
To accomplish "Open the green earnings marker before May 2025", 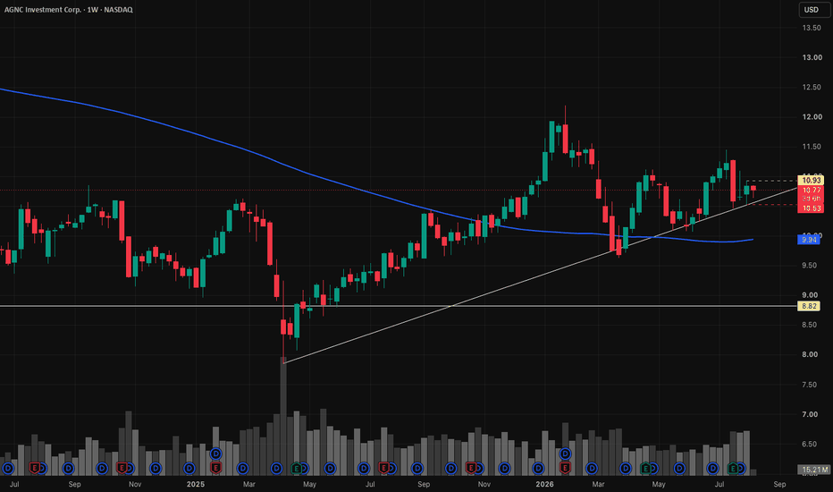I will point(297,469).
